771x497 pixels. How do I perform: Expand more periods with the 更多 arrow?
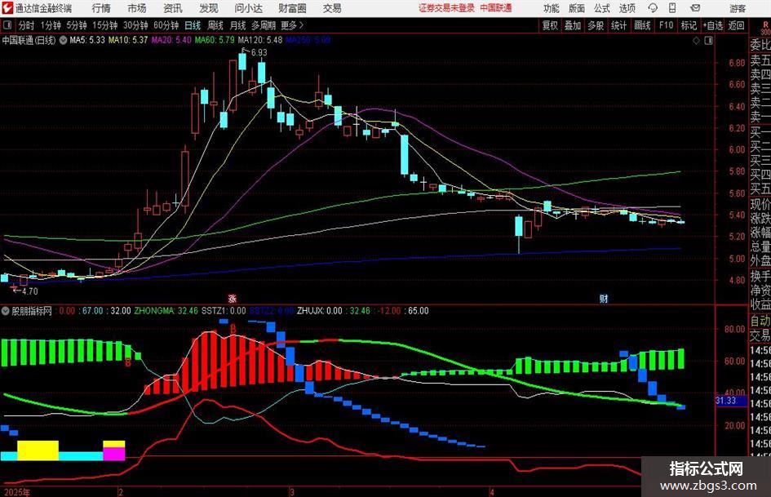pos(293,25)
